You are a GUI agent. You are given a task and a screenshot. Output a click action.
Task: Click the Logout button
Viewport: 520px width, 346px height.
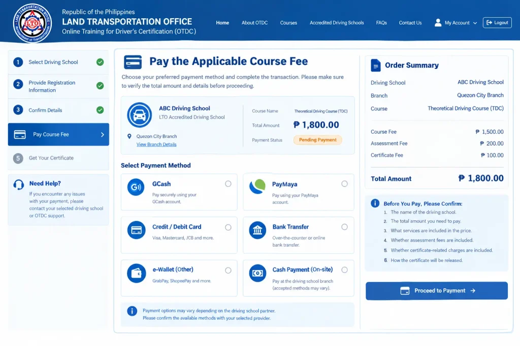tap(497, 22)
